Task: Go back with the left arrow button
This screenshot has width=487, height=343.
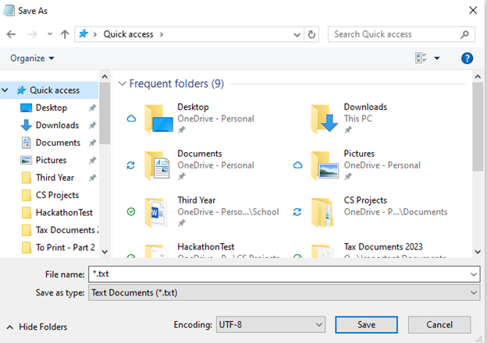Action: (11, 34)
